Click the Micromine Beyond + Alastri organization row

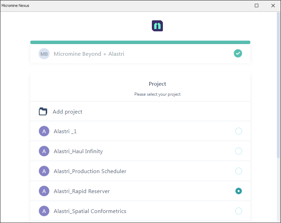pyautogui.click(x=140, y=54)
